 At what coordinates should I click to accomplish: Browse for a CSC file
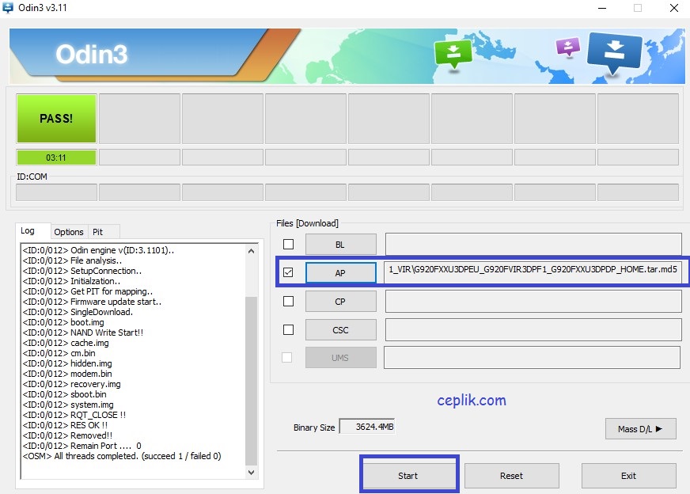[340, 330]
